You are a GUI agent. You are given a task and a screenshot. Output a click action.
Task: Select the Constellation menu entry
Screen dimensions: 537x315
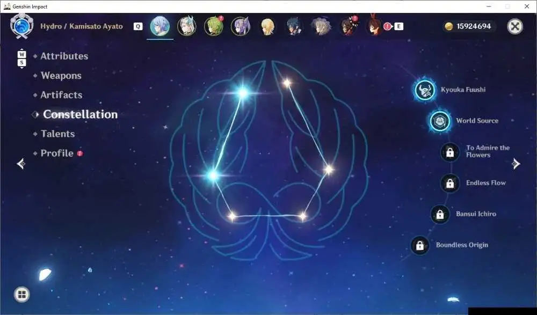pyautogui.click(x=80, y=114)
